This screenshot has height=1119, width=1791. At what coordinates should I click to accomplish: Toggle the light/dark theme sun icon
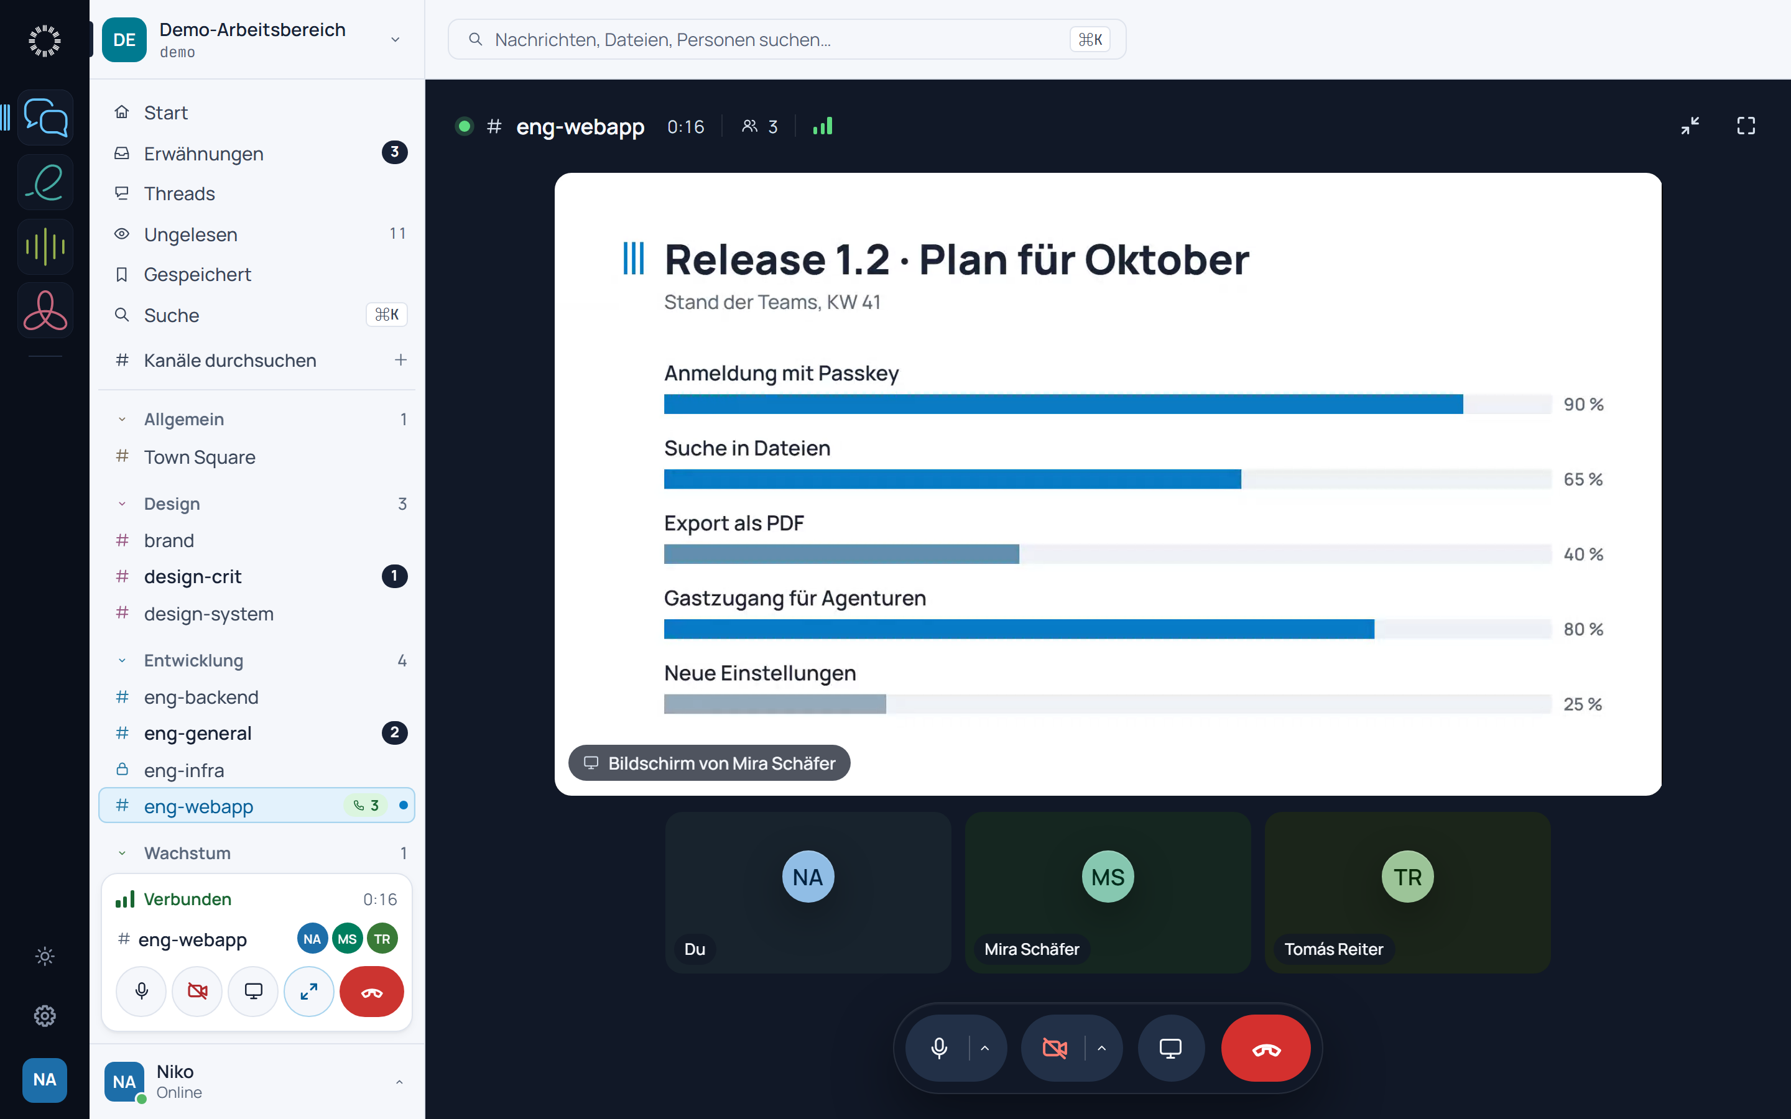[x=44, y=956]
